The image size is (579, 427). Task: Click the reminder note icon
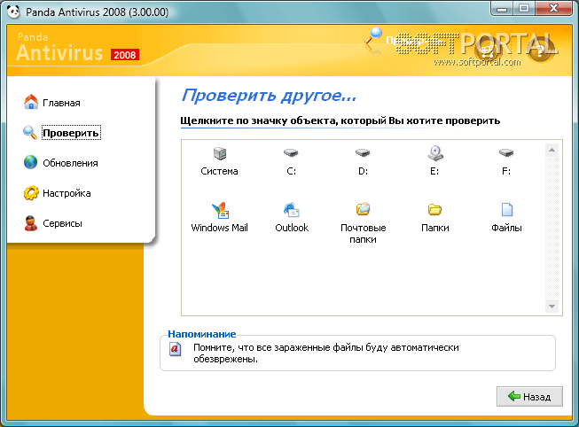[175, 349]
